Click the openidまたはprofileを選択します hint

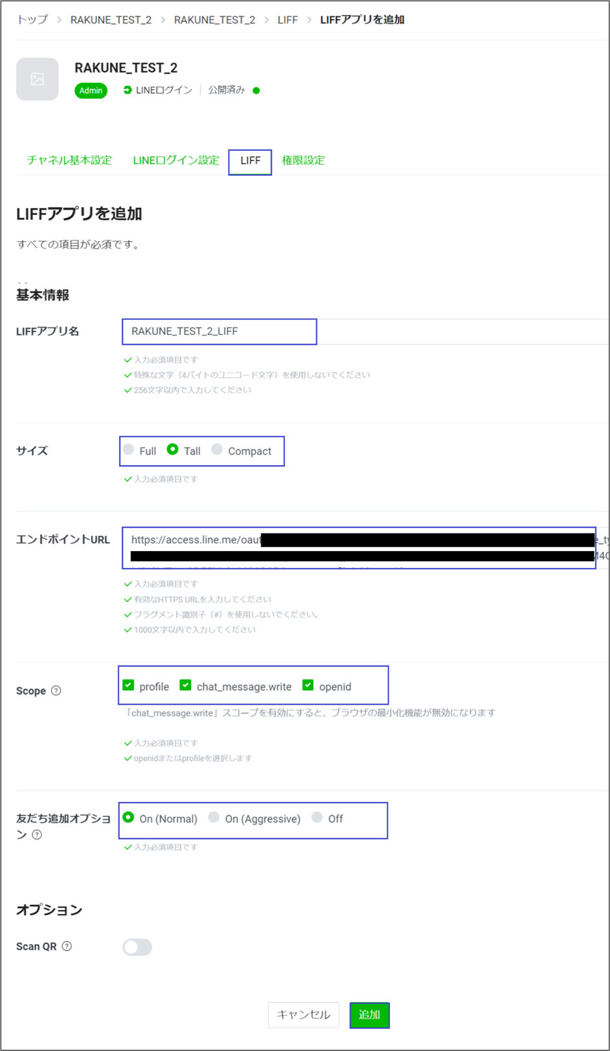click(x=192, y=758)
